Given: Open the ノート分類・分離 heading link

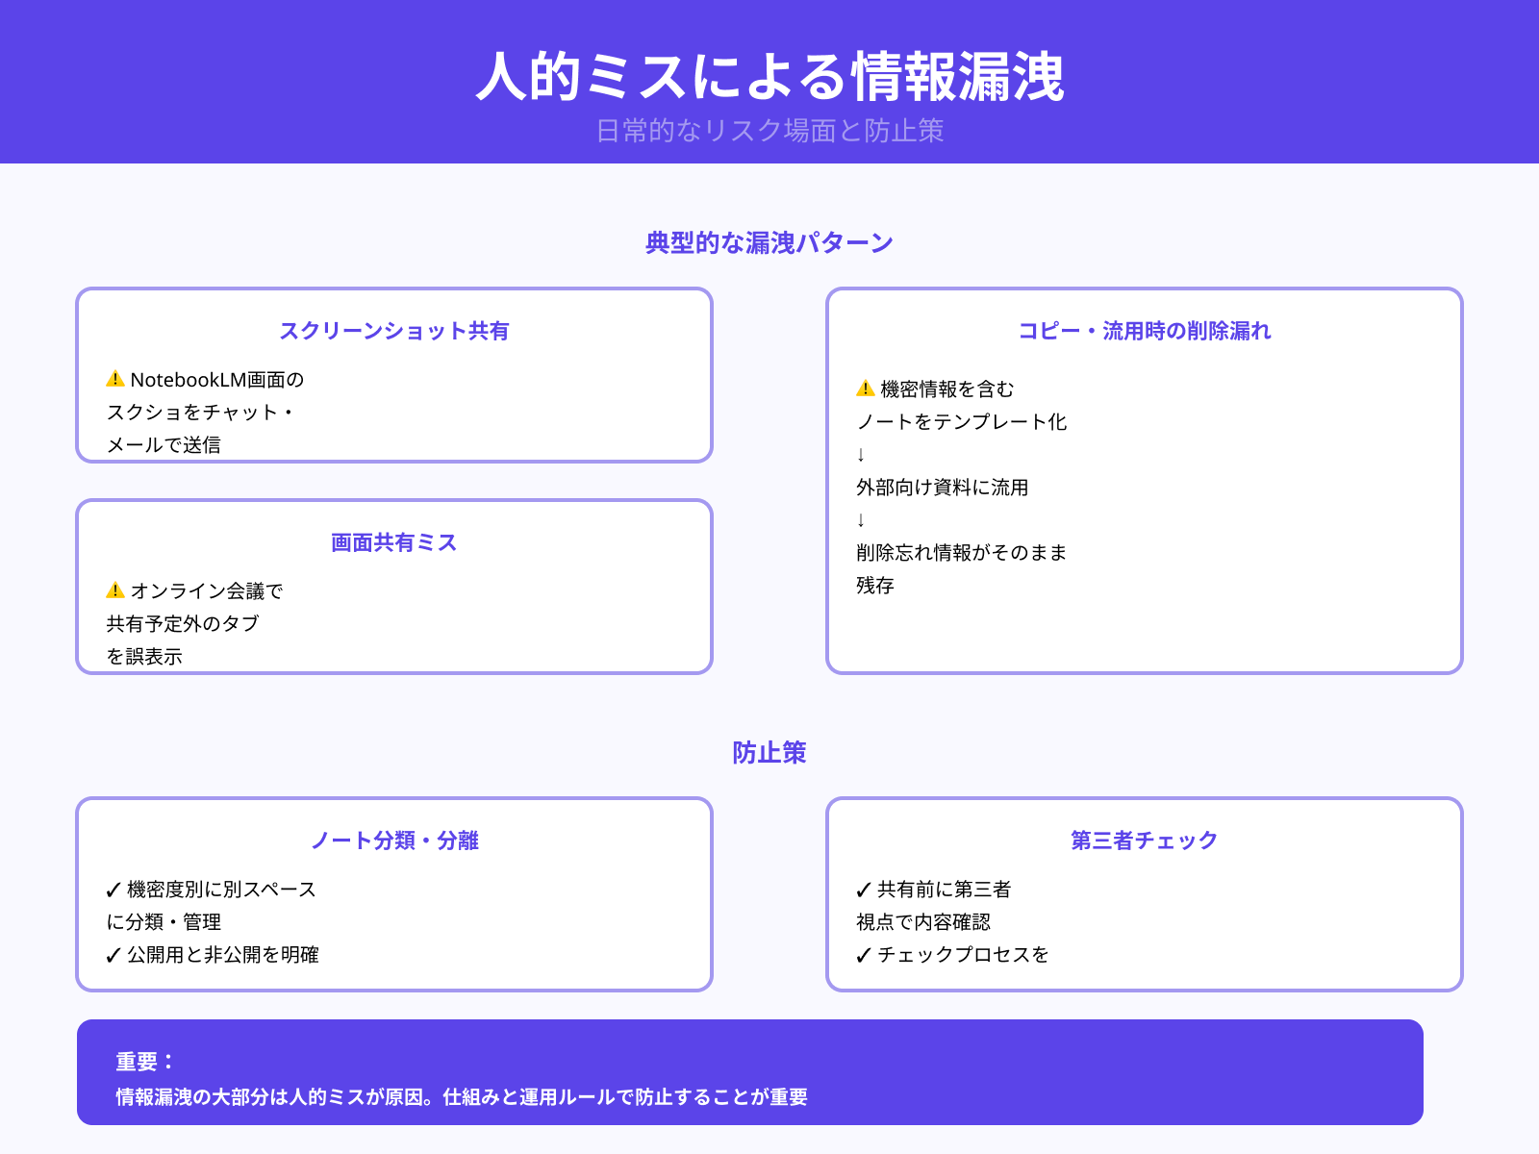Looking at the screenshot, I should (x=395, y=840).
